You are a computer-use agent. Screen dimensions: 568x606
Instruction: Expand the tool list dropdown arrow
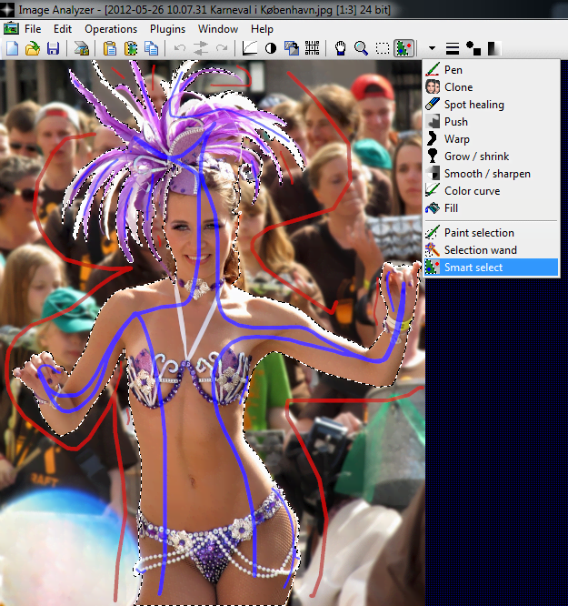(x=432, y=48)
